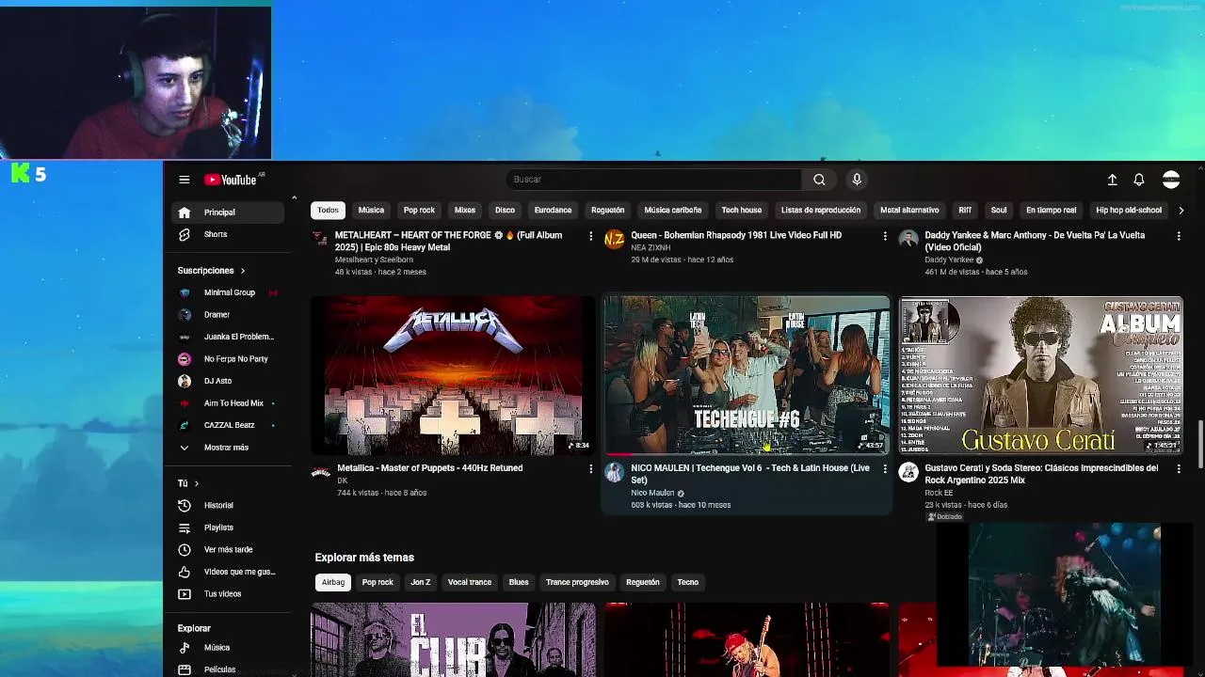Open Ver más tarde list
Viewport: 1205px width, 677px height.
pyautogui.click(x=228, y=550)
